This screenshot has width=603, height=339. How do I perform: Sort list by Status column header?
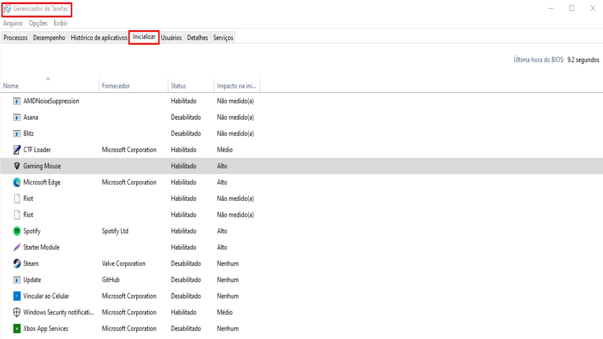click(178, 86)
